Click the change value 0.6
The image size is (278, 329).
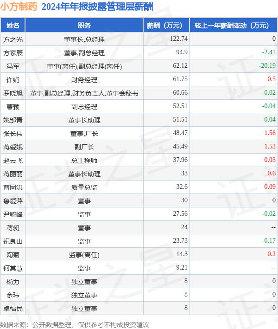pyautogui.click(x=272, y=173)
